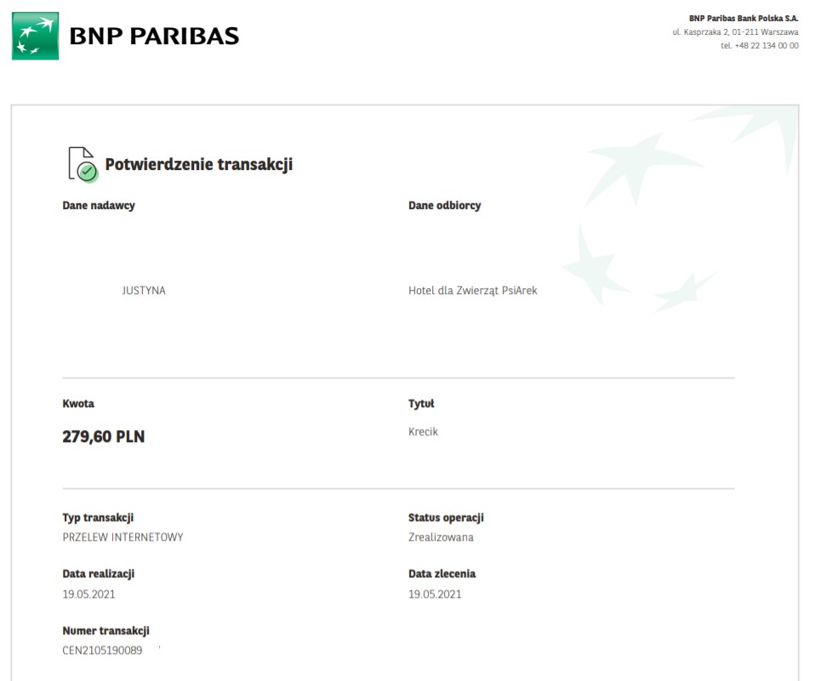
Task: Click the BNP PARIBAS wordmark text
Action: [154, 37]
